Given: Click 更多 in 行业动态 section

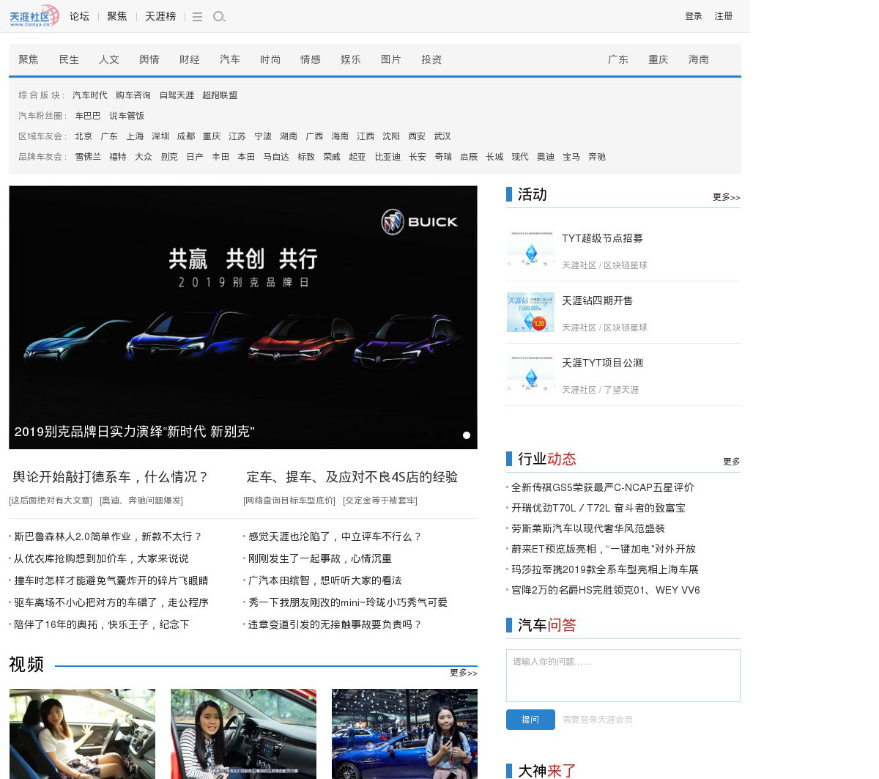Looking at the screenshot, I should (x=732, y=462).
